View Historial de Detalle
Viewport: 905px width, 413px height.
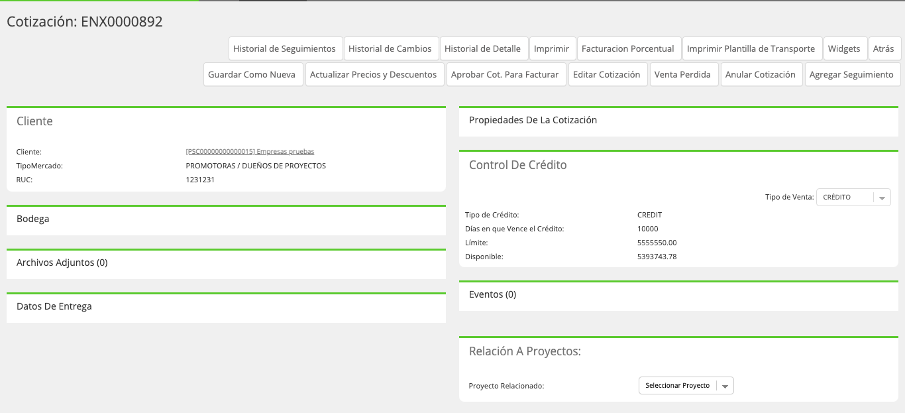pos(483,48)
